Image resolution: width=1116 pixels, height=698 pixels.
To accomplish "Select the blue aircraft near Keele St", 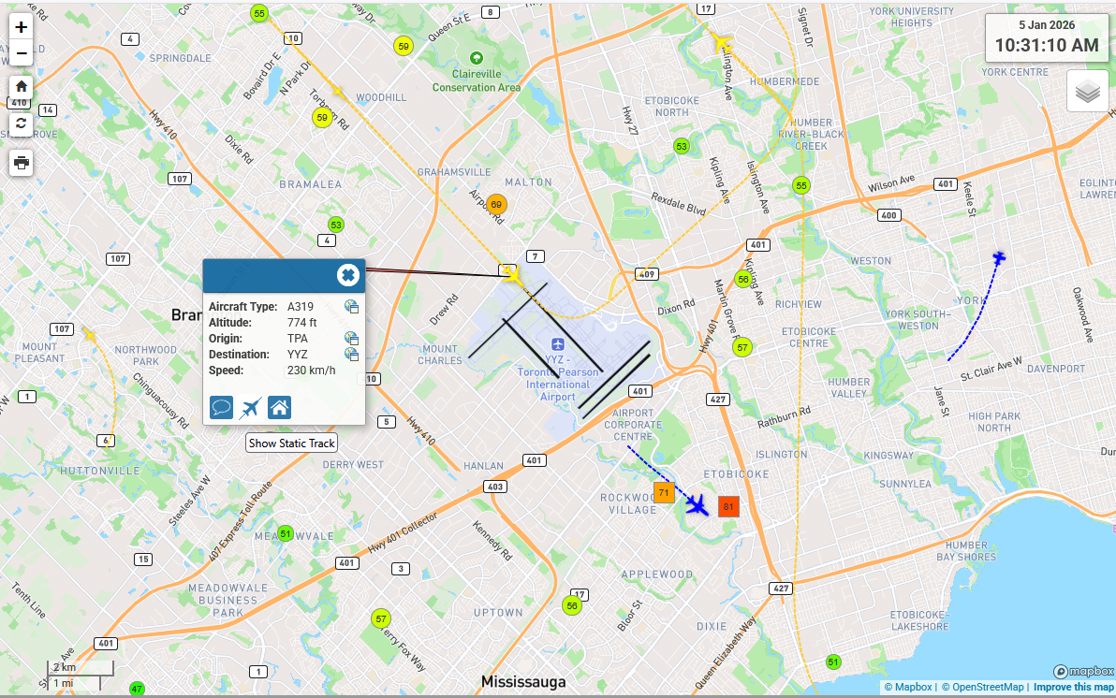I will [x=999, y=256].
